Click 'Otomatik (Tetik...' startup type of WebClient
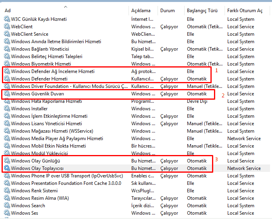This screenshot has width=272, height=219. click(205, 27)
